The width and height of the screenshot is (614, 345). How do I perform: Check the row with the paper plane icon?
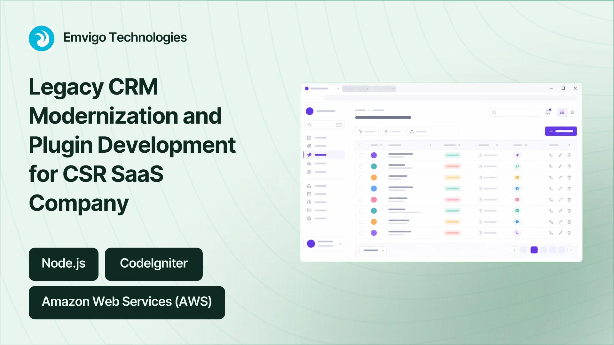[361, 155]
